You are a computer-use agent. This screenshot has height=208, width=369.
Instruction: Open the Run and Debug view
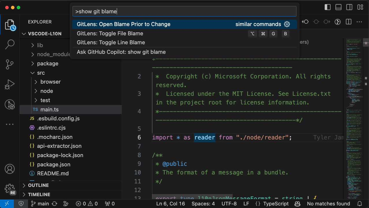click(10, 84)
